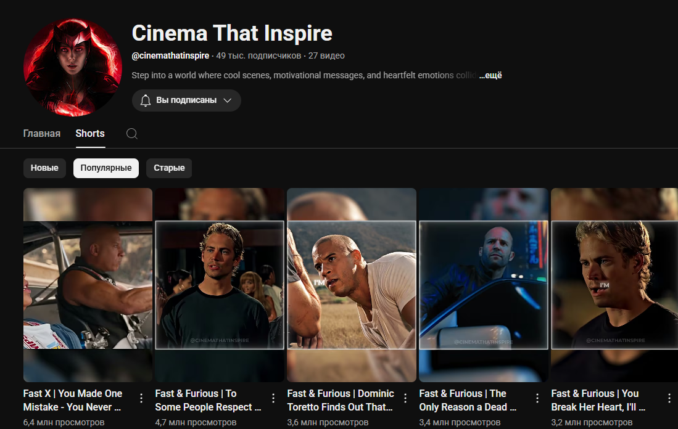Click the 'Cinema That Inspire' channel name
Image resolution: width=678 pixels, height=429 pixels.
pyautogui.click(x=232, y=33)
